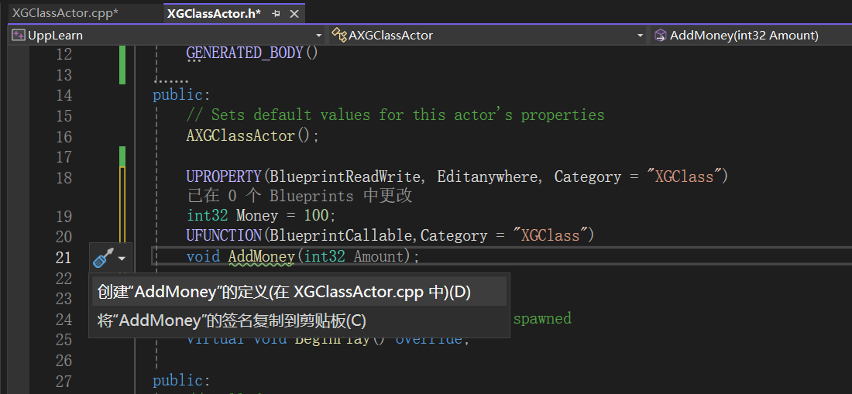
Task: Click the UFUNCTION macro on line 20
Action: click(225, 235)
